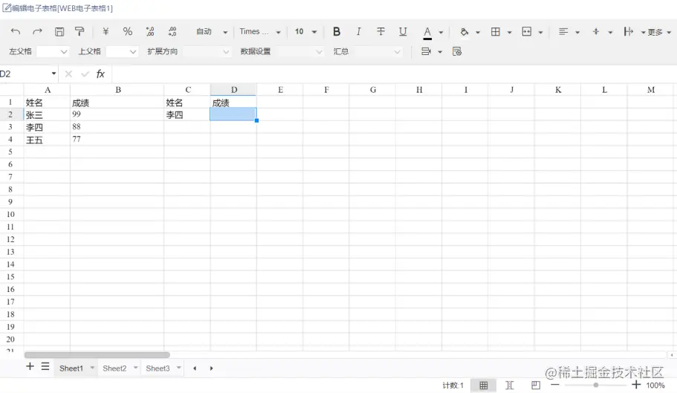Cancel formula entry with the X
677x393 pixels.
point(68,74)
